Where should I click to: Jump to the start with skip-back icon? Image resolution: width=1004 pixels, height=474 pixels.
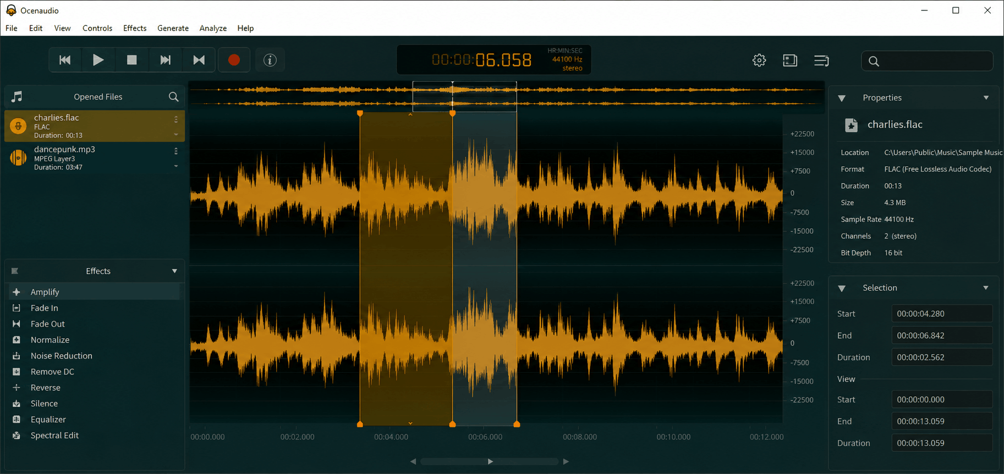(x=65, y=60)
